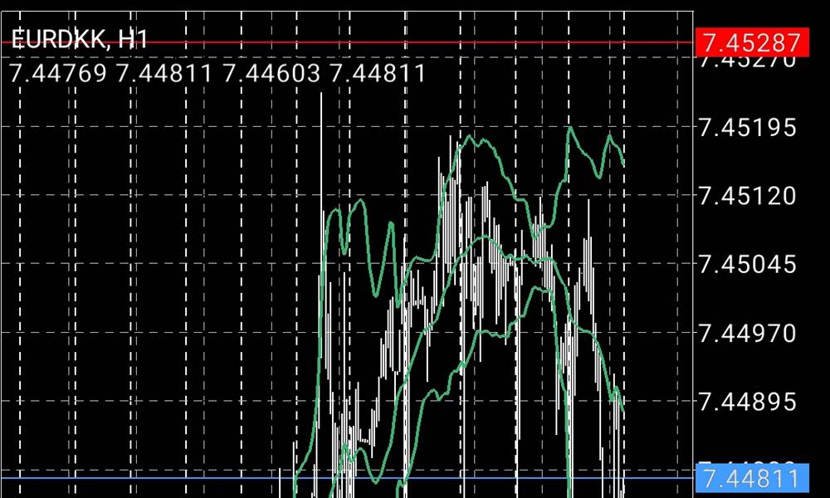Viewport: 830px width, 498px height.
Task: Click the 7.45195 price axis label
Action: click(x=748, y=128)
